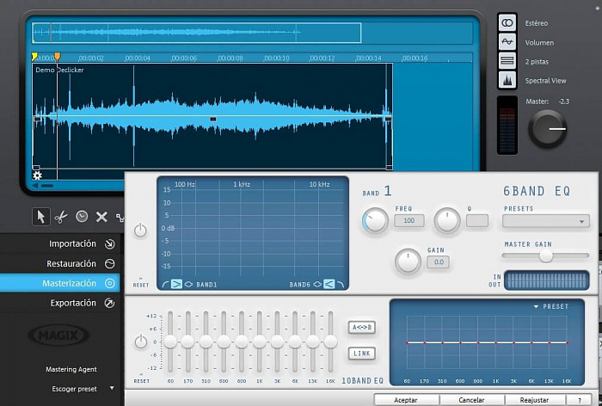This screenshot has width=602, height=406.
Task: Toggle the 6Band EQ power switch
Action: (x=140, y=230)
